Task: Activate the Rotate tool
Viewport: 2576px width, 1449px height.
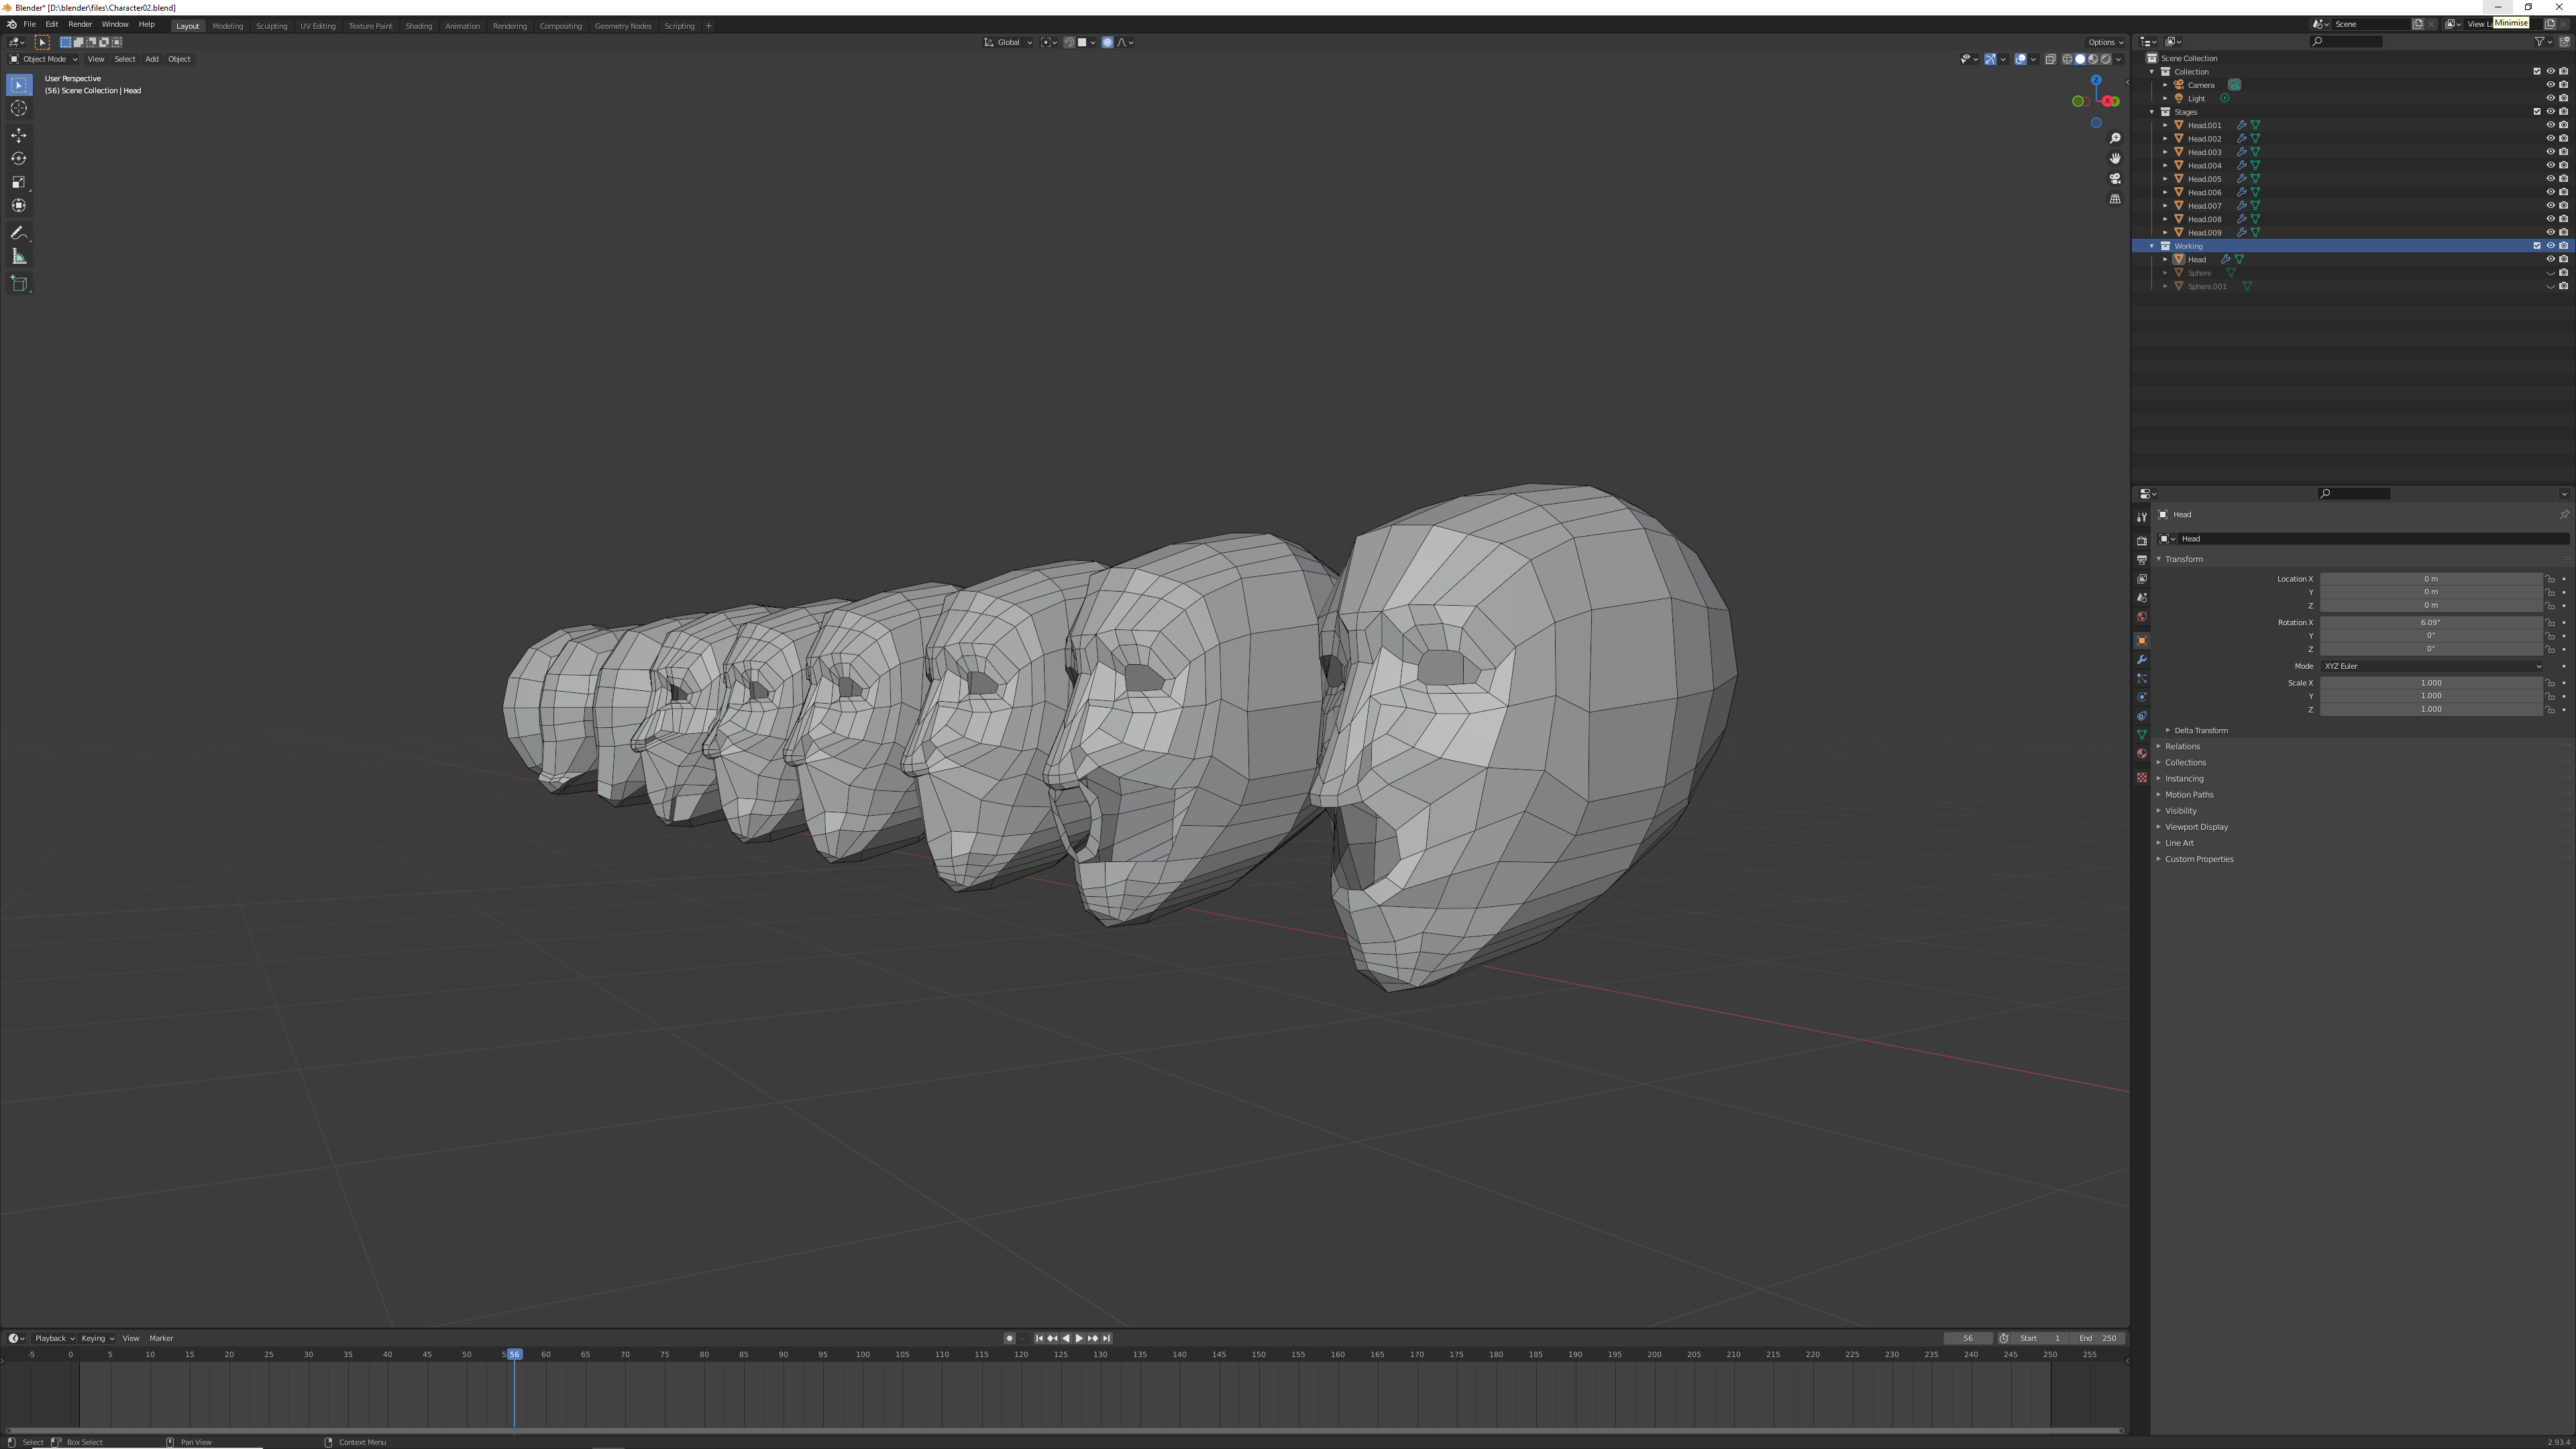Action: point(19,158)
